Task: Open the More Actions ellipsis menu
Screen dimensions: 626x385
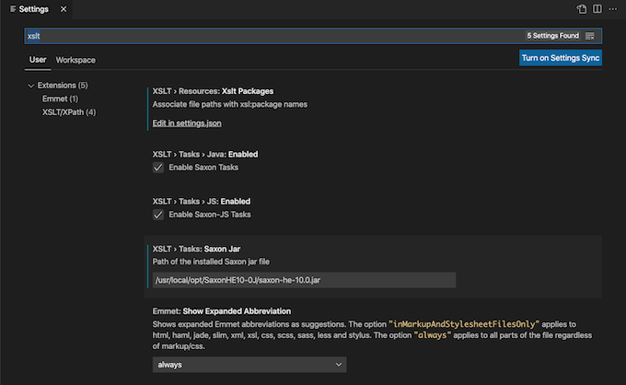Action: click(613, 8)
